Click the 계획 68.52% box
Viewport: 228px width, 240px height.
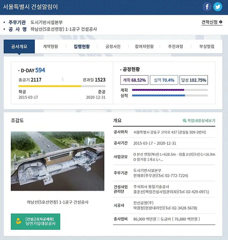[x=134, y=80]
